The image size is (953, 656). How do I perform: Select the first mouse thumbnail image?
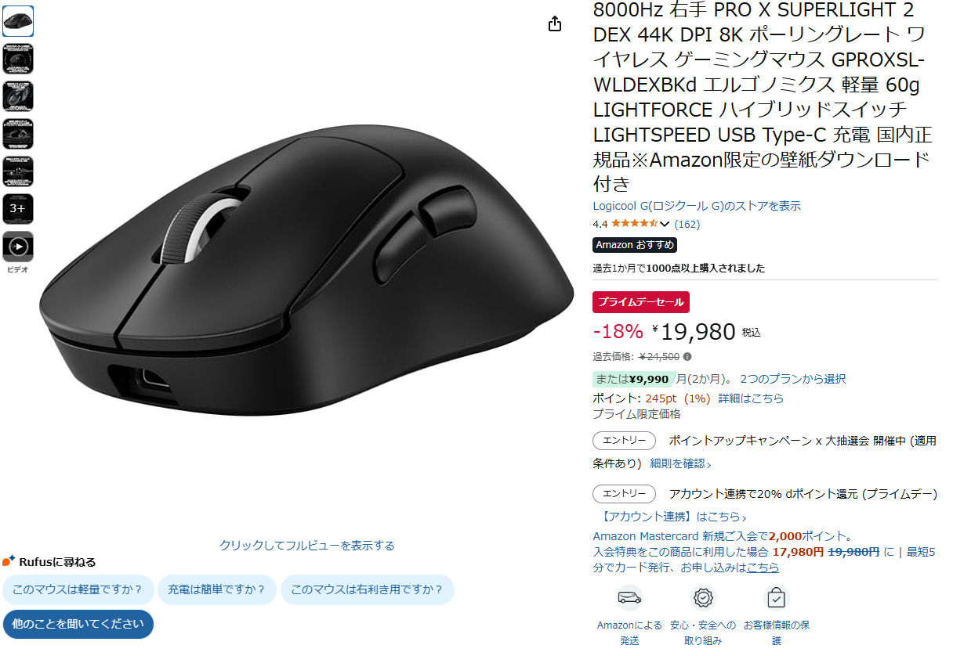pos(18,21)
